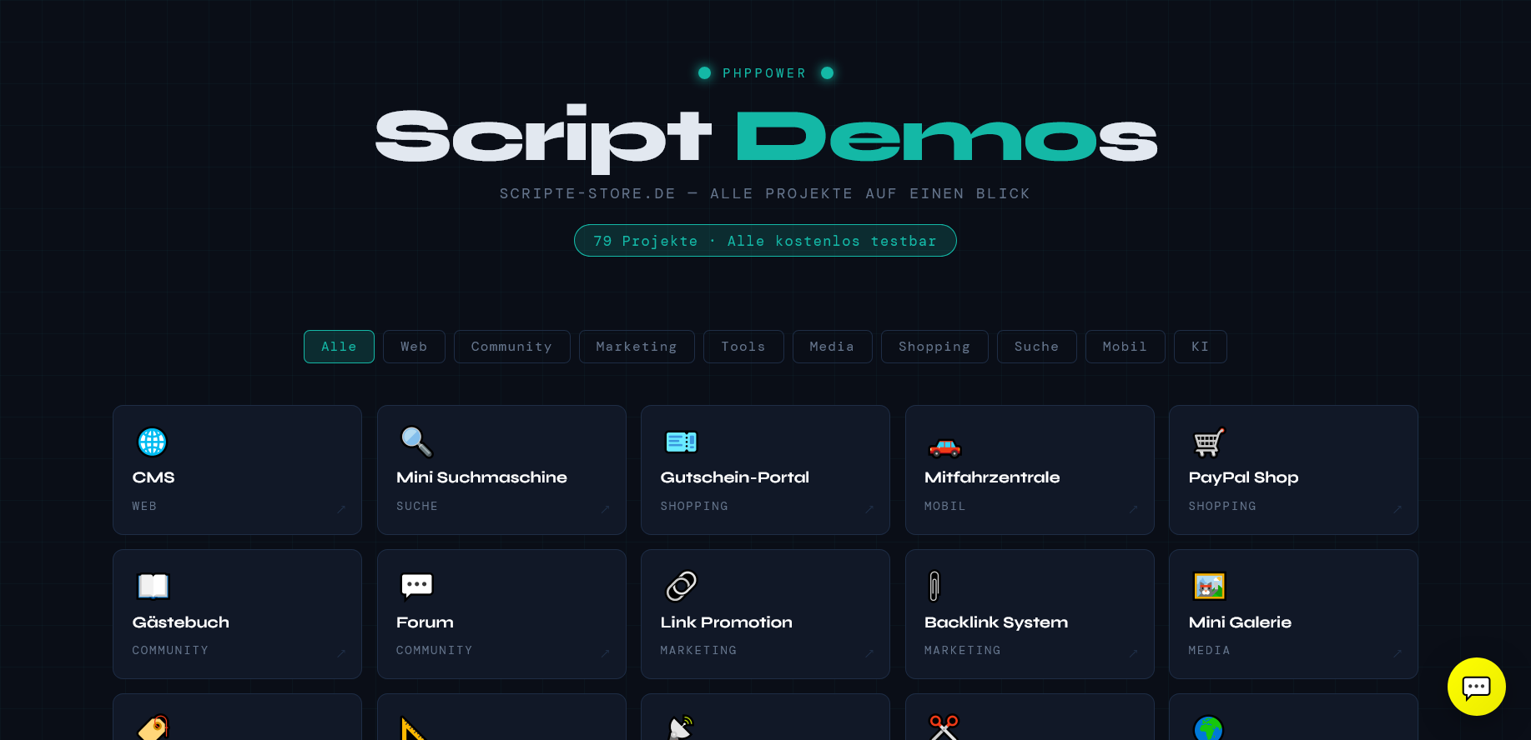Click the paperclip icon on Backlink System
The height and width of the screenshot is (740, 1531).
(934, 586)
